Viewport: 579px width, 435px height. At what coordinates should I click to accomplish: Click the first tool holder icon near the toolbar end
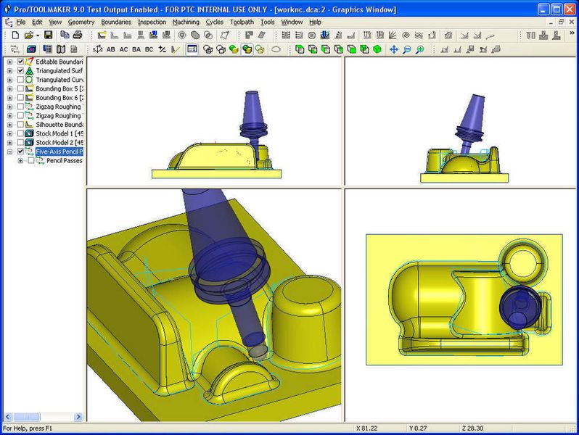[x=530, y=36]
